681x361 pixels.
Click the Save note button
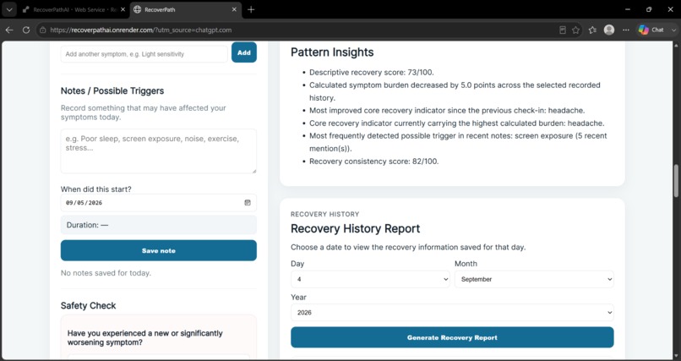coord(159,250)
